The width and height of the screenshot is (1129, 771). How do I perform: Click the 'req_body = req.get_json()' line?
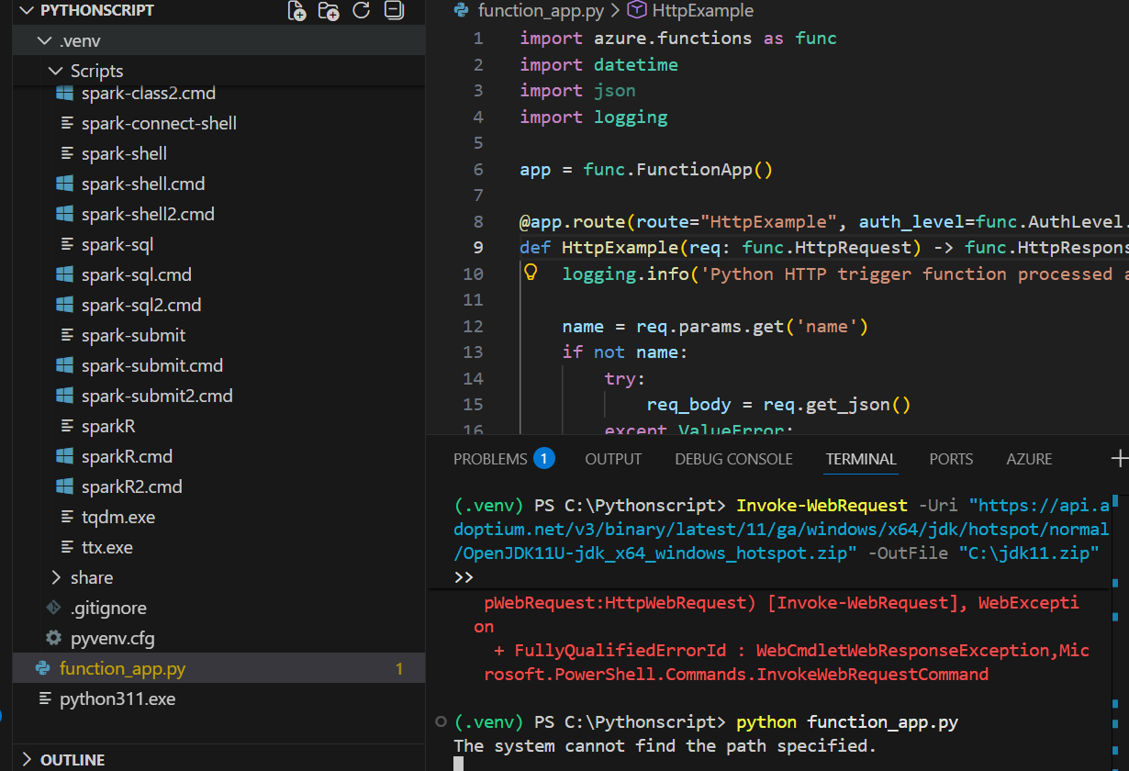778,405
